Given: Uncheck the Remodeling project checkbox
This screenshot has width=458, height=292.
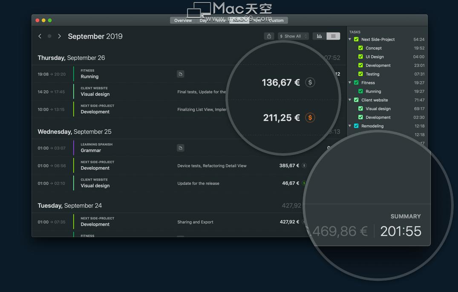Looking at the screenshot, I should [356, 126].
